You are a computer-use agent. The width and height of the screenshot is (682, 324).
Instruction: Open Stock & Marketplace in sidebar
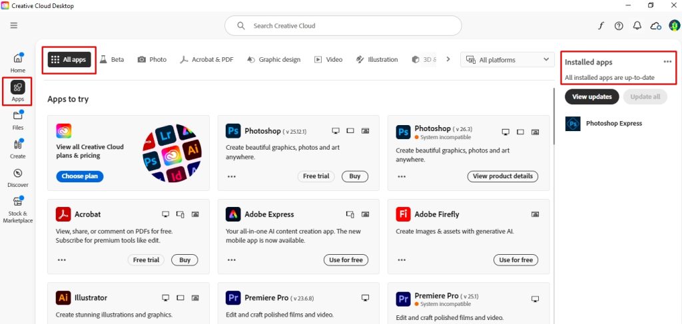(x=18, y=210)
